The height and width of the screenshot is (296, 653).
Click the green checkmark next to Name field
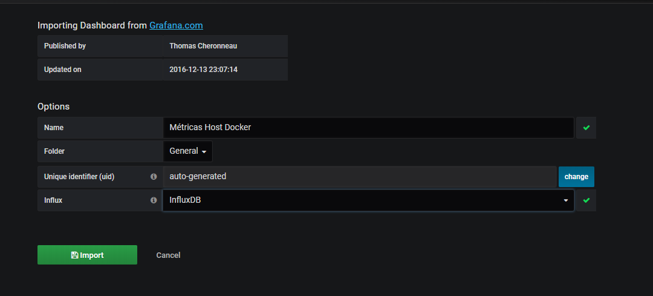coord(586,128)
